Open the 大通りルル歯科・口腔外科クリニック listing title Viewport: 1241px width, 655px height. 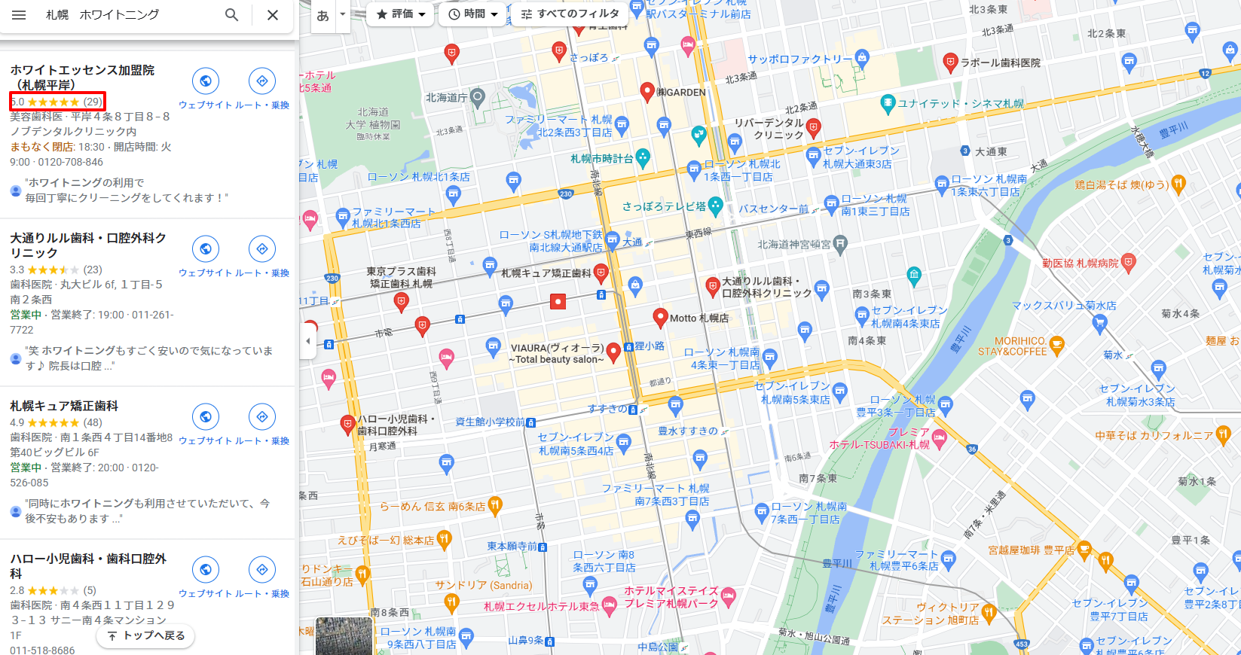pyautogui.click(x=88, y=245)
